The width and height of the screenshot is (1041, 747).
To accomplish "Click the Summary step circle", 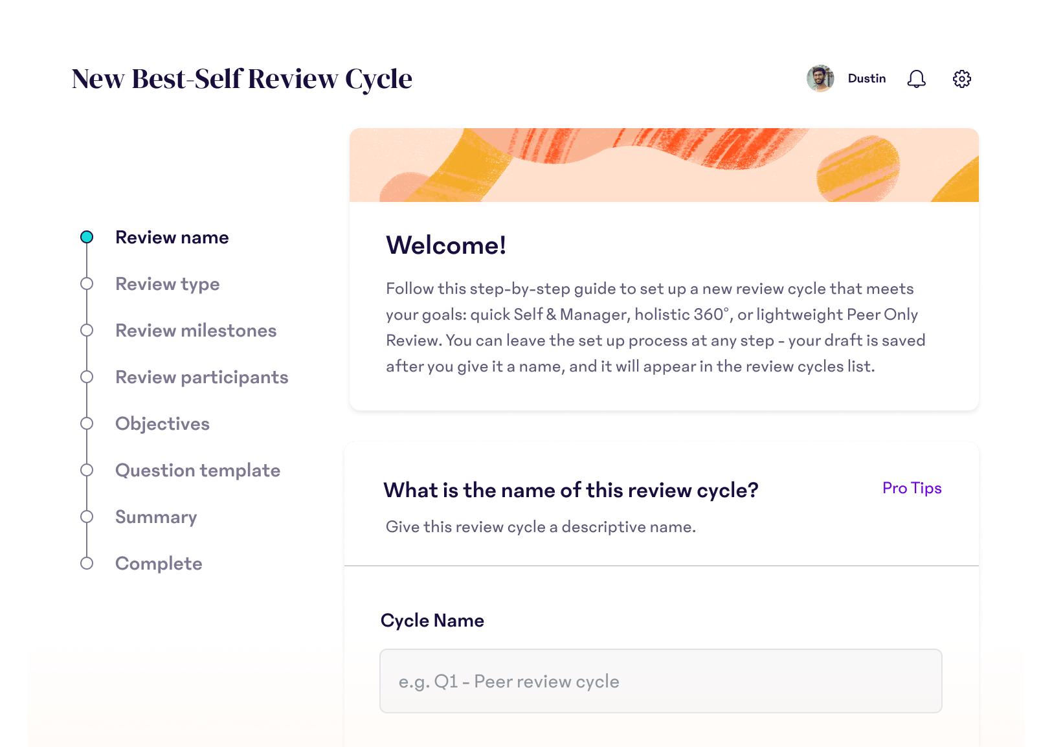I will [x=87, y=517].
